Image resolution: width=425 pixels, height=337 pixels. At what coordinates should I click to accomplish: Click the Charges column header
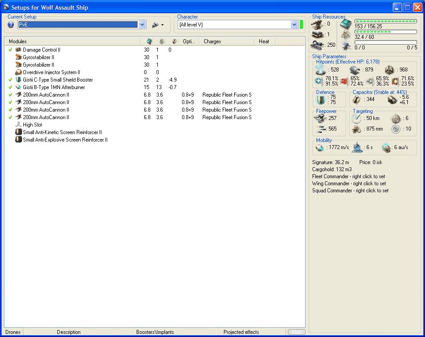coord(227,41)
